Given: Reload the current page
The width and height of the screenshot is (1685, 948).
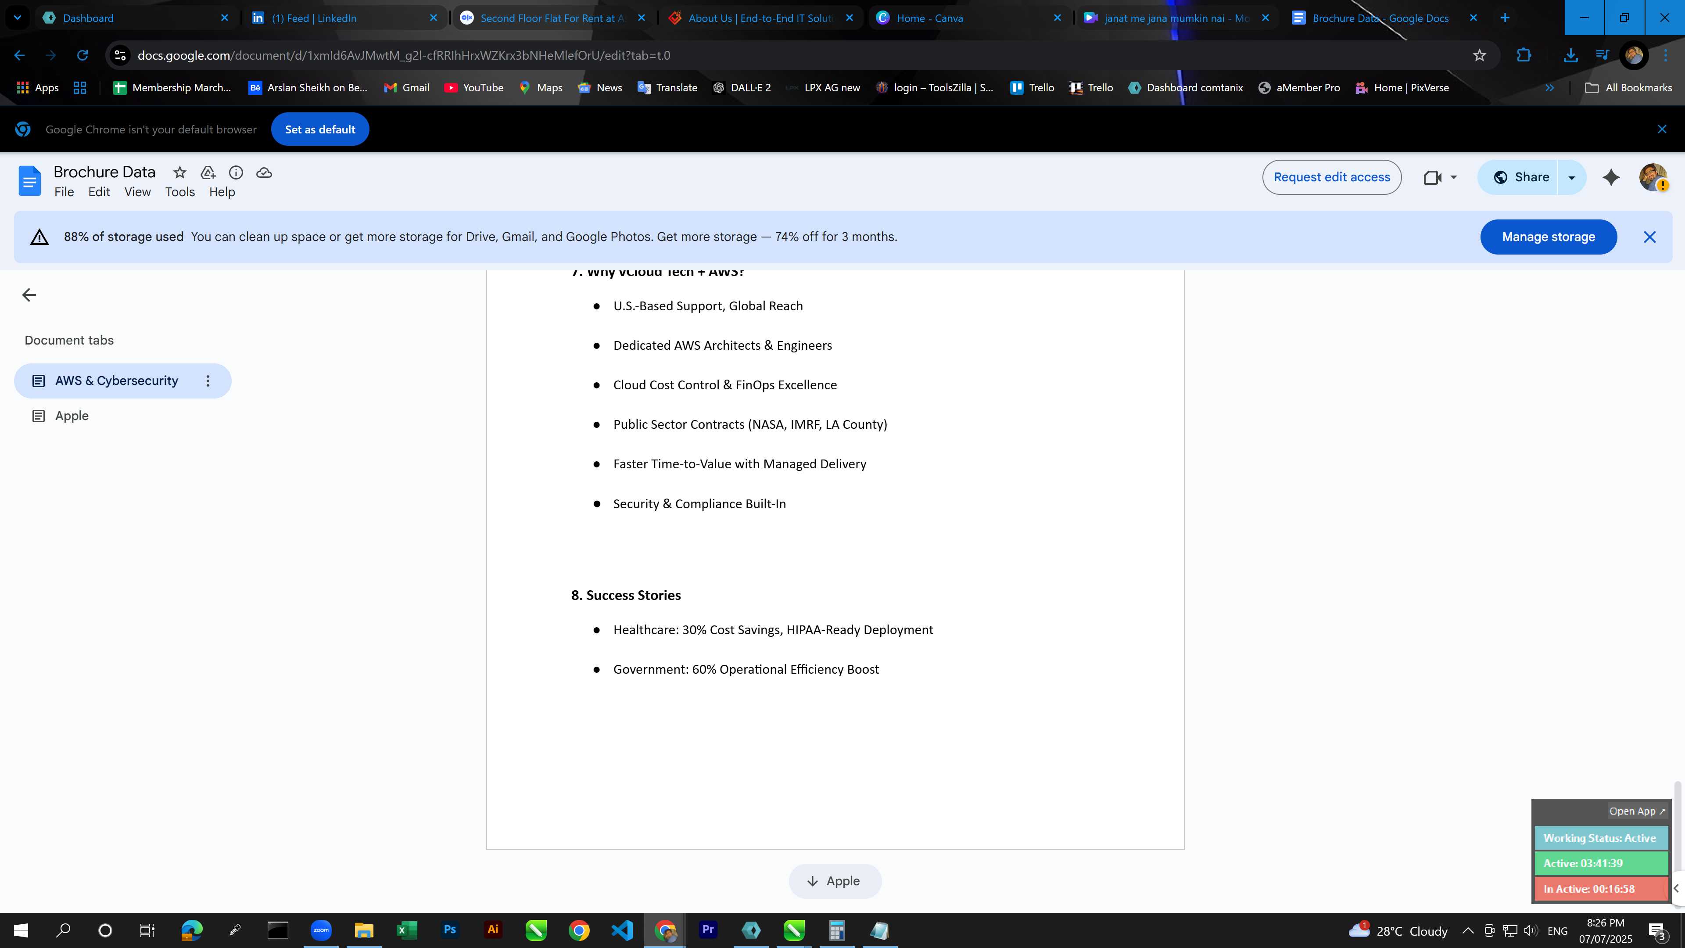Looking at the screenshot, I should click(x=82, y=56).
